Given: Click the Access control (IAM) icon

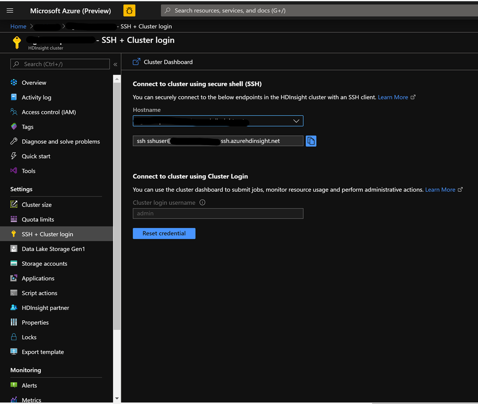Looking at the screenshot, I should tap(14, 112).
